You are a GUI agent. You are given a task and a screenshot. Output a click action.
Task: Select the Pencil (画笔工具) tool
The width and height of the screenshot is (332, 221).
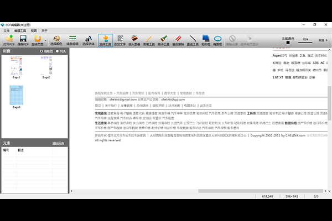pos(149,40)
